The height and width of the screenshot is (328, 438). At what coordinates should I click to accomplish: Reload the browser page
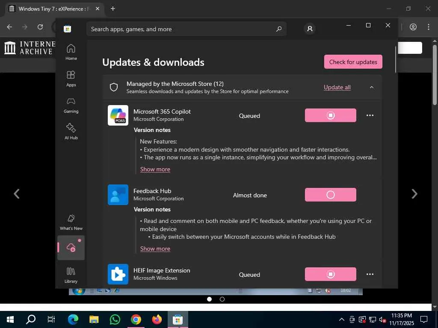[x=40, y=27]
